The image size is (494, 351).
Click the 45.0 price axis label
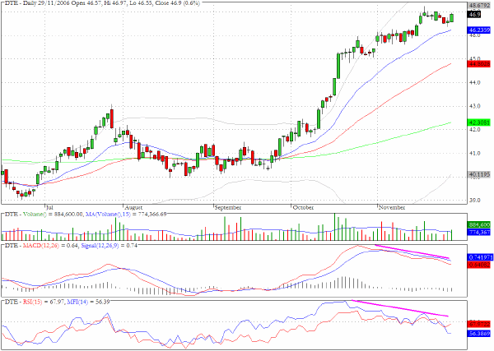click(475, 58)
